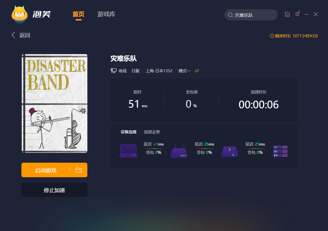
Task: Click 丢包 0% before the server
Action: 255,152
